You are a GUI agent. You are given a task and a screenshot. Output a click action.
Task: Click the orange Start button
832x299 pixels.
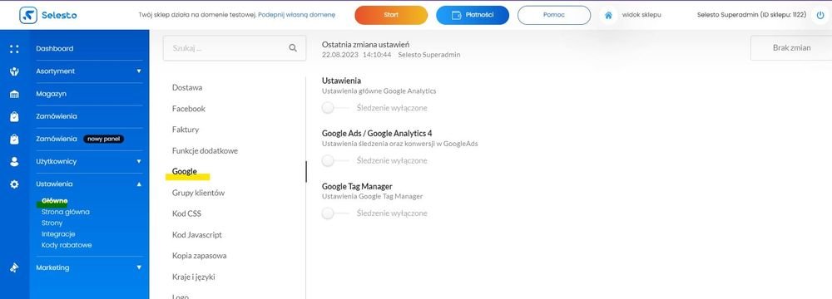[391, 16]
